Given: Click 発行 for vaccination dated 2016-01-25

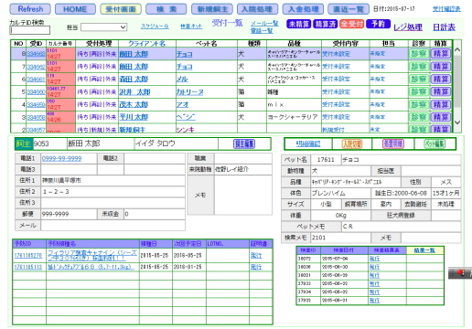Looking at the screenshot, I should pyautogui.click(x=256, y=267).
